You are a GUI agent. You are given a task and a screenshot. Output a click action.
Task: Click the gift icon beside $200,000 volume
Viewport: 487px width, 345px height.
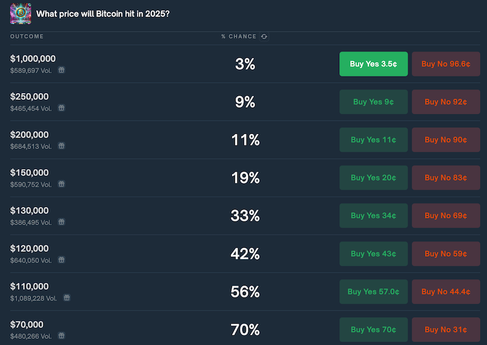[x=61, y=146]
